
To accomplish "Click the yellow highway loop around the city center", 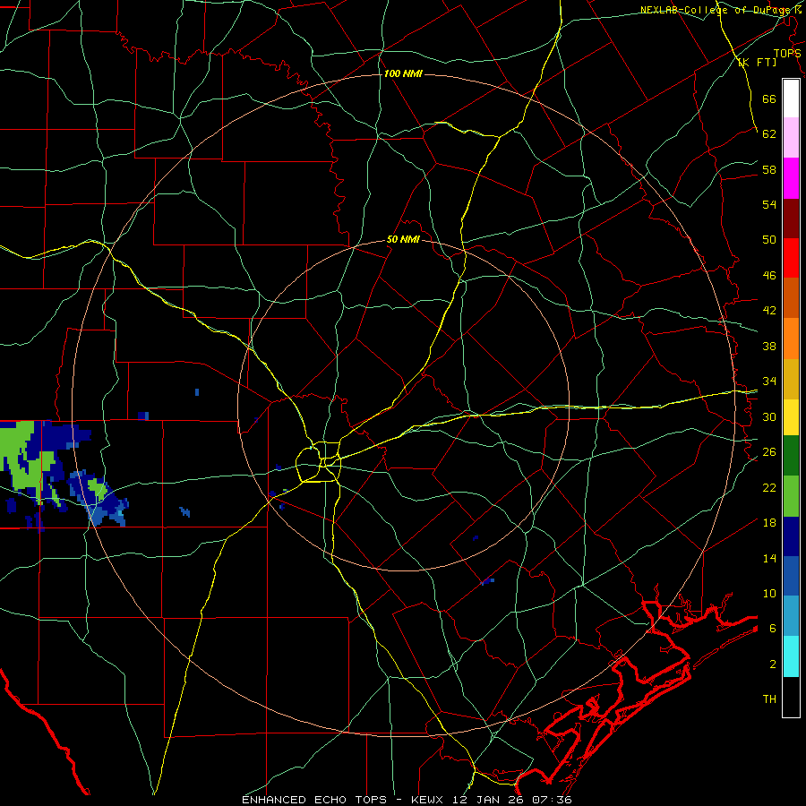I will [x=319, y=461].
